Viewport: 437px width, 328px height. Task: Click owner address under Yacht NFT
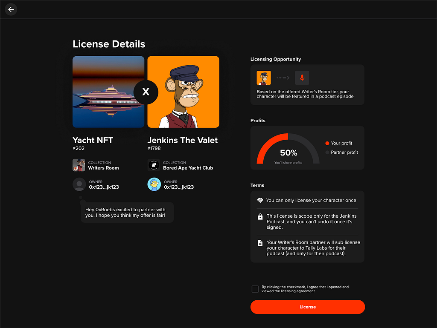click(104, 187)
